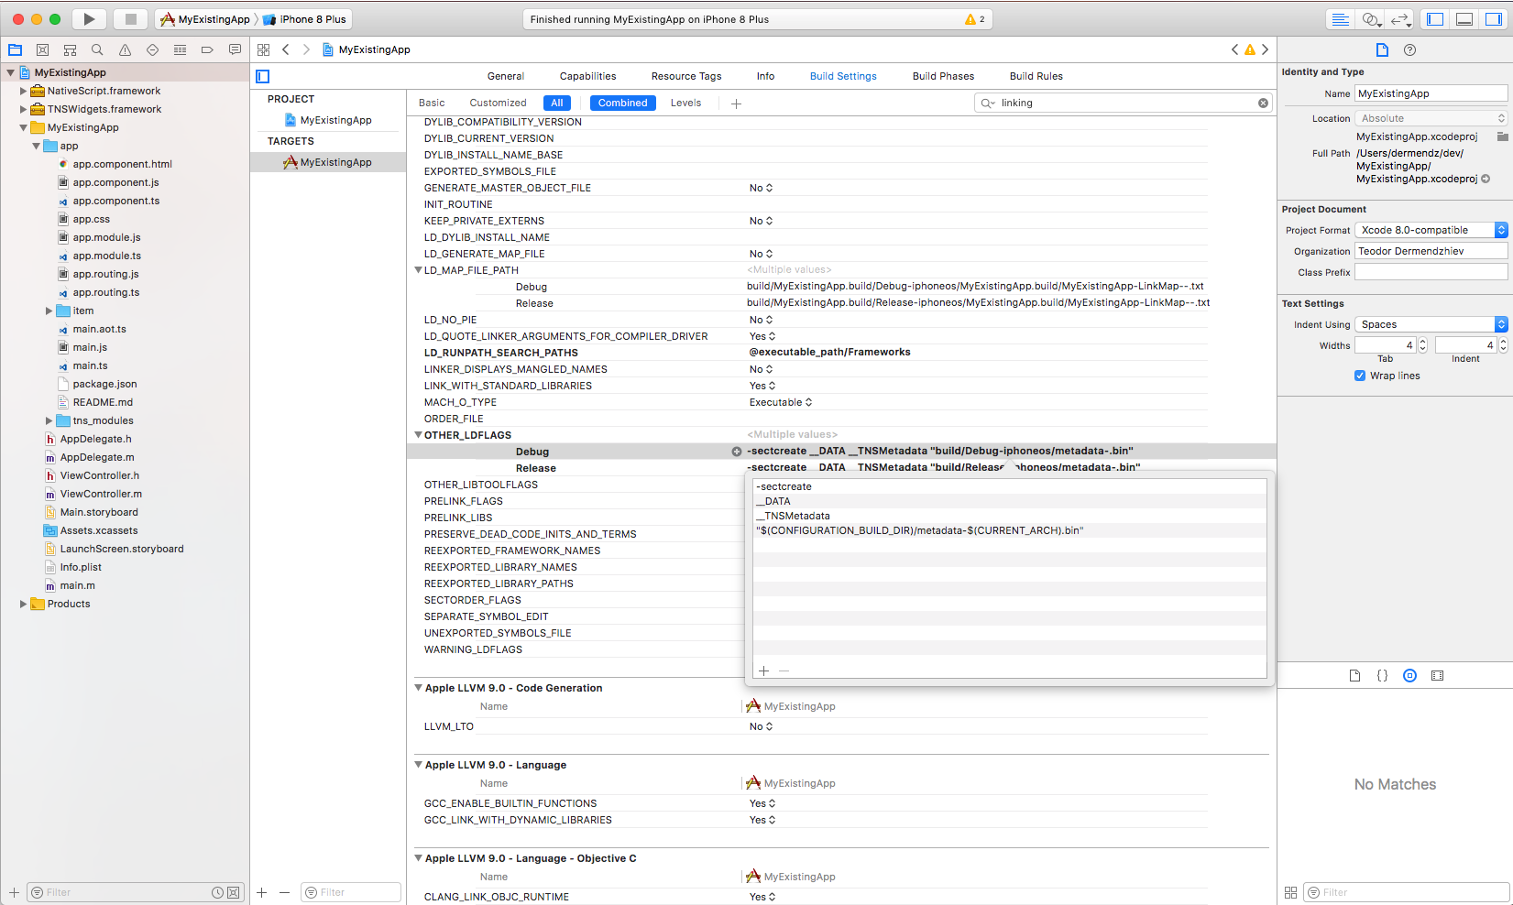
Task: Select the All settings filter
Action: pyautogui.click(x=557, y=103)
